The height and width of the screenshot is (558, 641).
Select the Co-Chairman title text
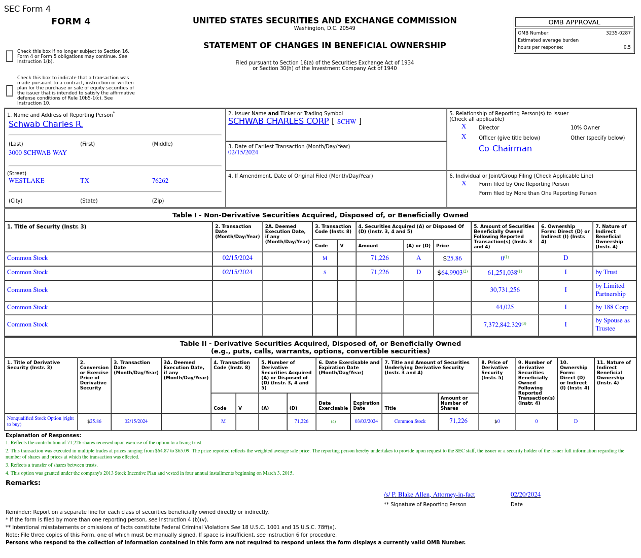click(x=505, y=149)
